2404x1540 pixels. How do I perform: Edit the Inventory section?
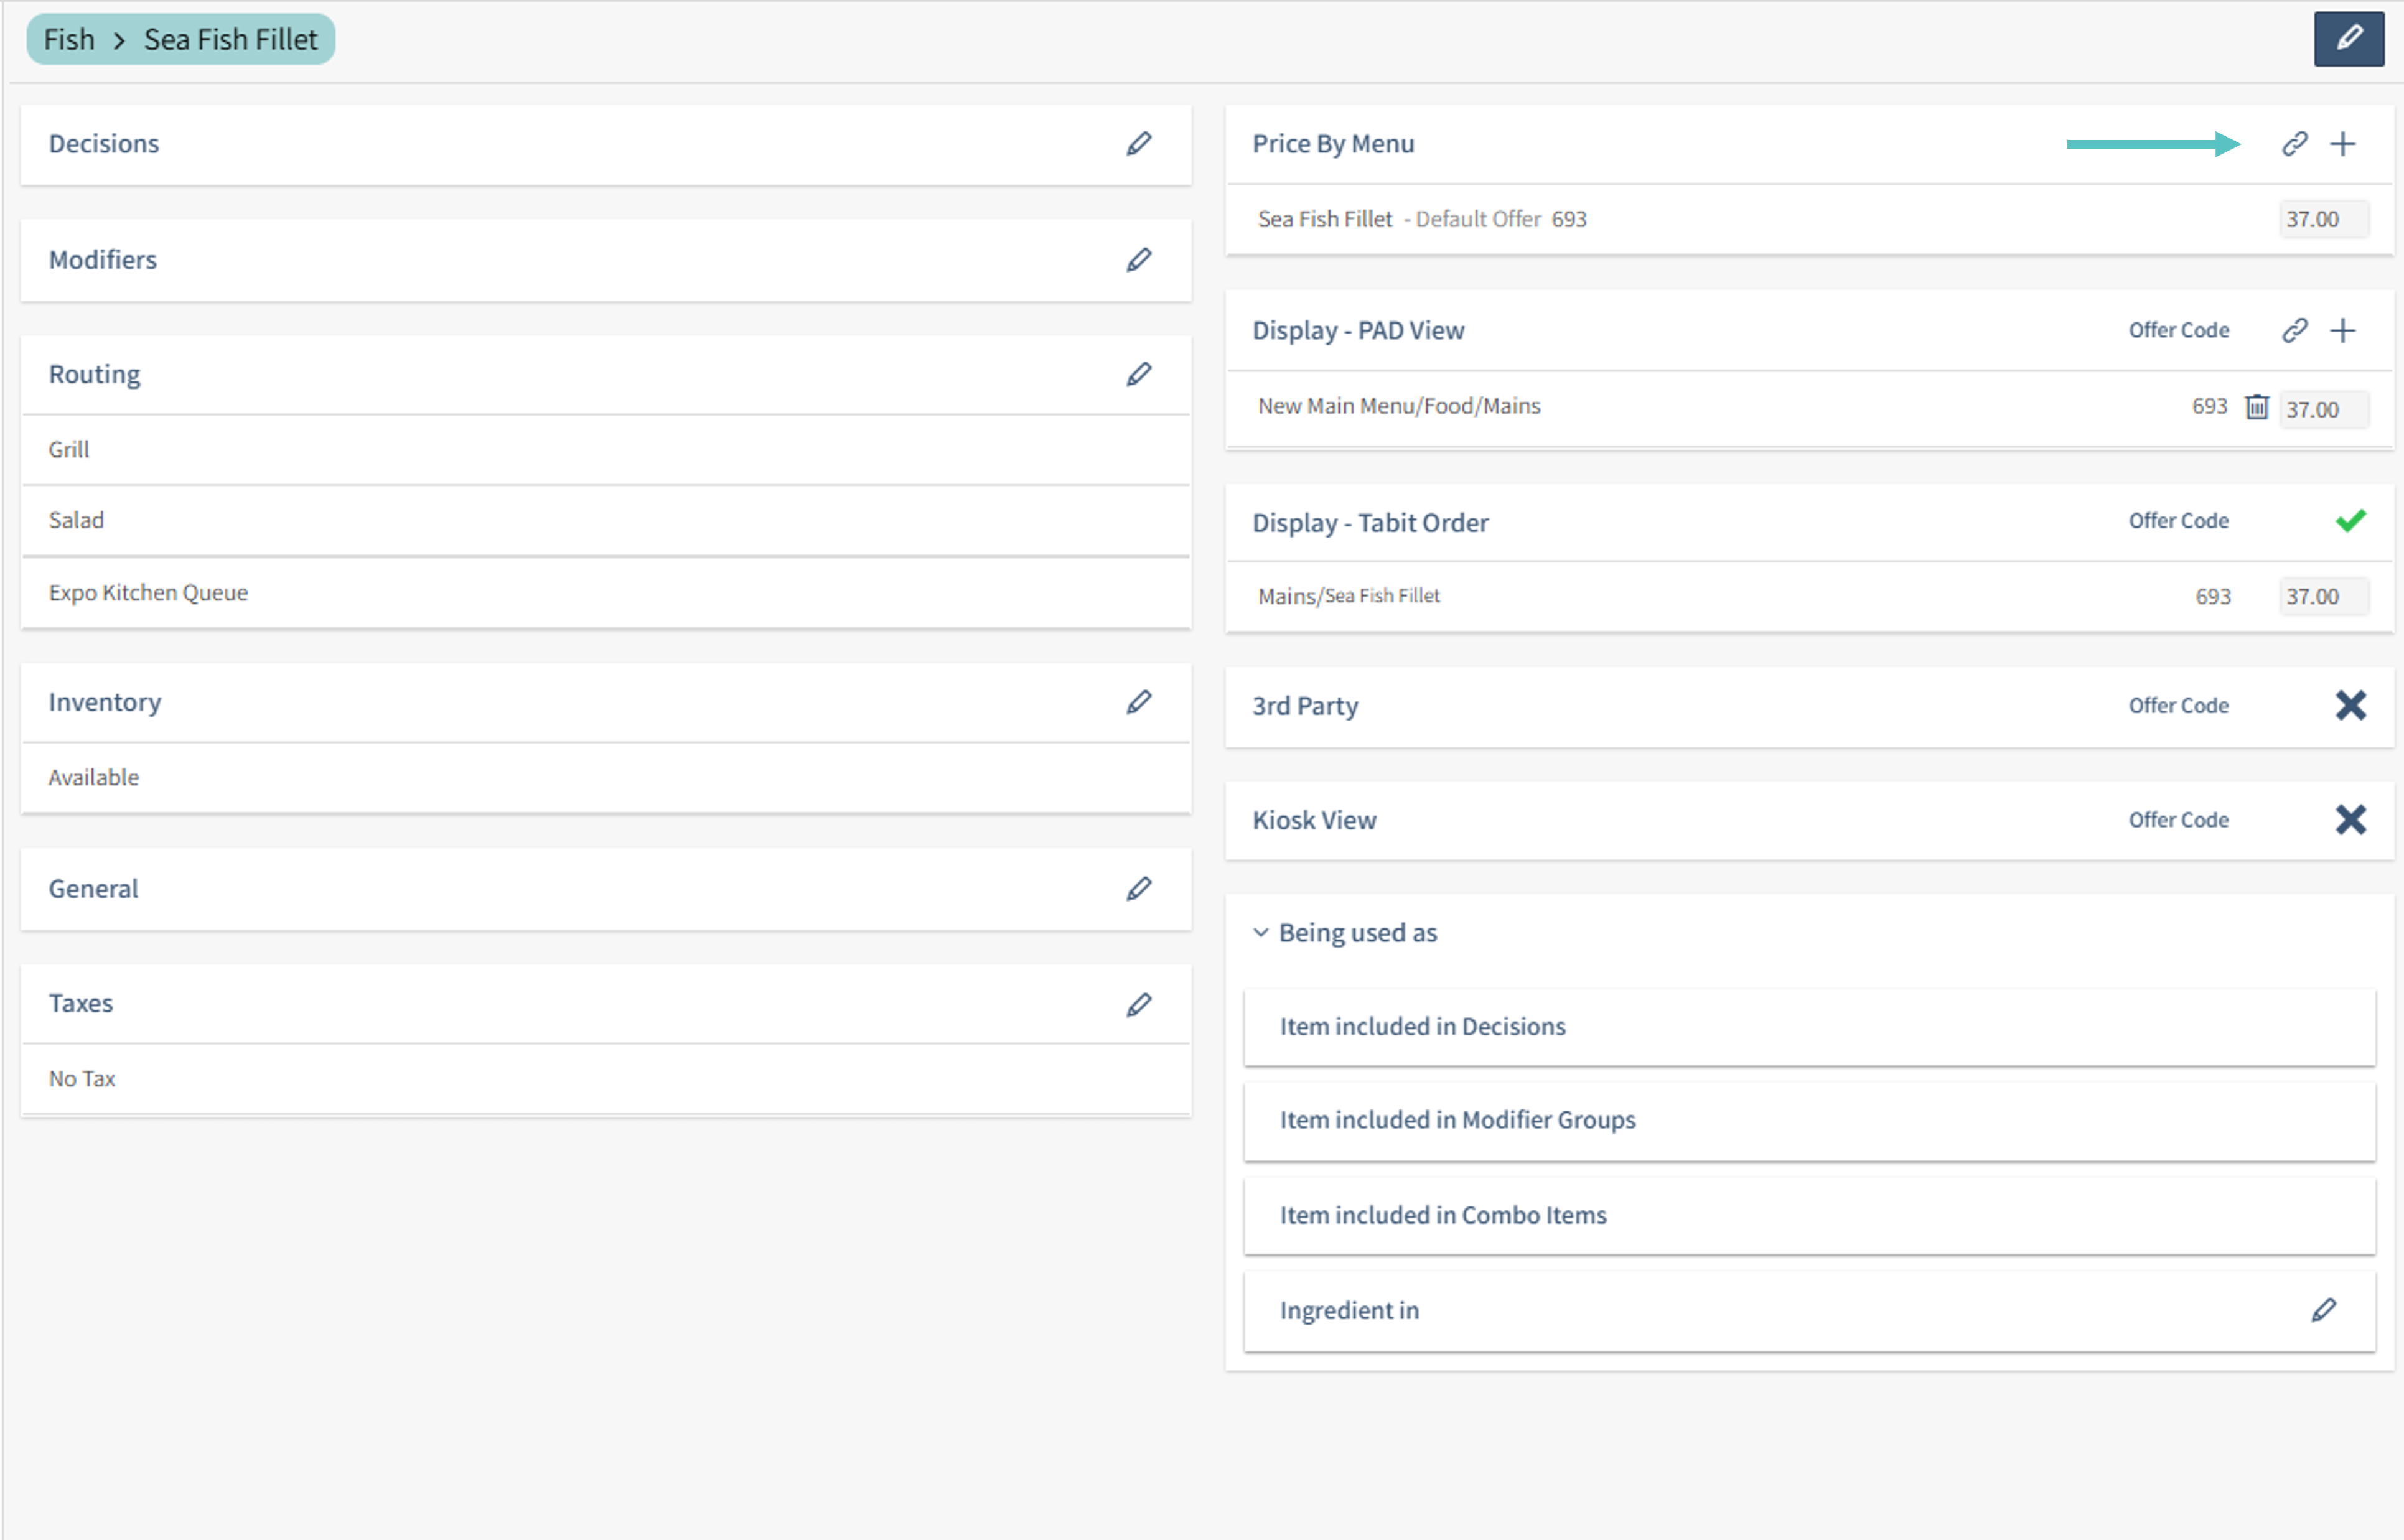1138,702
